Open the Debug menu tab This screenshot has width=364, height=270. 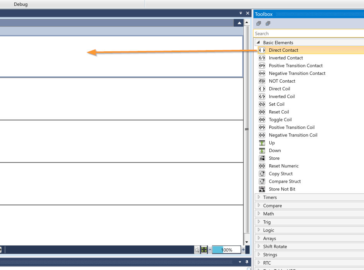pos(20,4)
